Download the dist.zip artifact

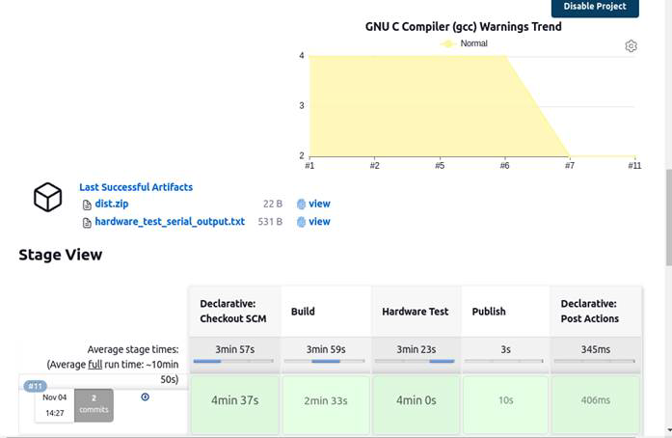[x=112, y=204]
